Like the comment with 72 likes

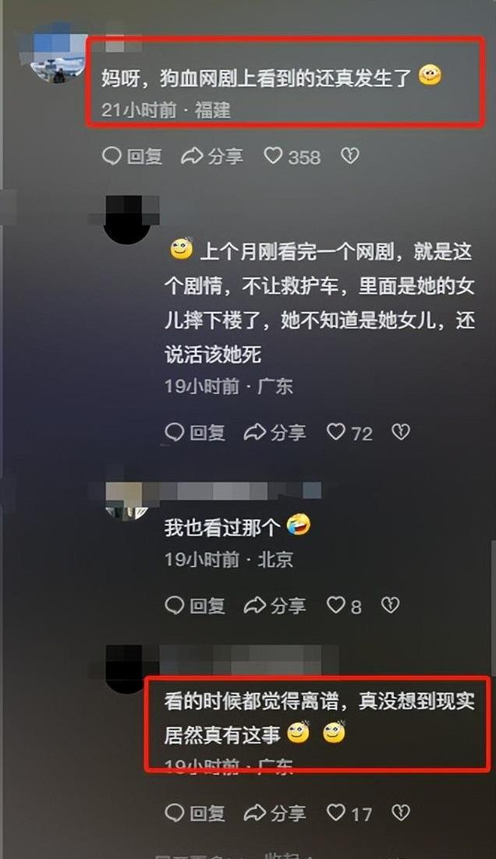coord(349,433)
